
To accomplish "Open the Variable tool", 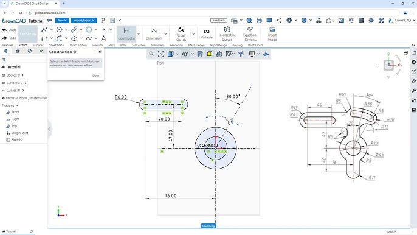I will pos(207,34).
